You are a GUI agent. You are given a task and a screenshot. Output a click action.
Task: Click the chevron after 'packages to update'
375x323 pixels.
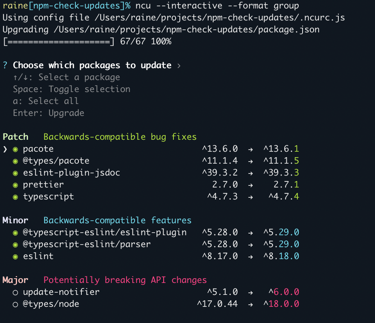179,66
